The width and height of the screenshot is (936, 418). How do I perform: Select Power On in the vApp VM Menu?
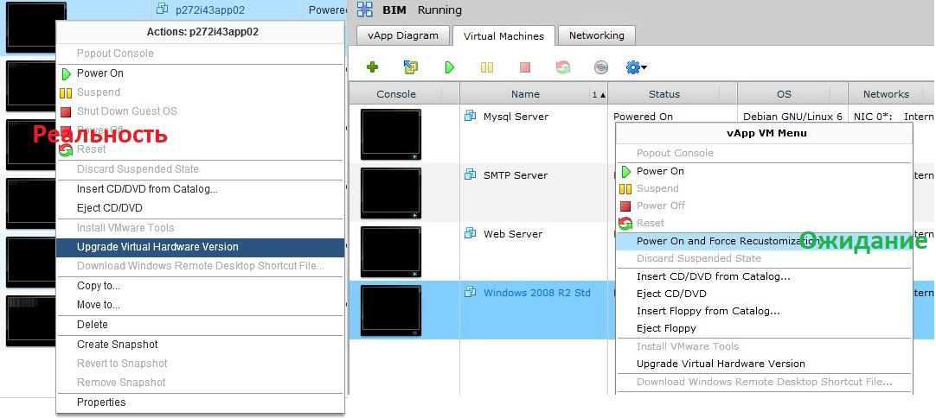click(765, 171)
